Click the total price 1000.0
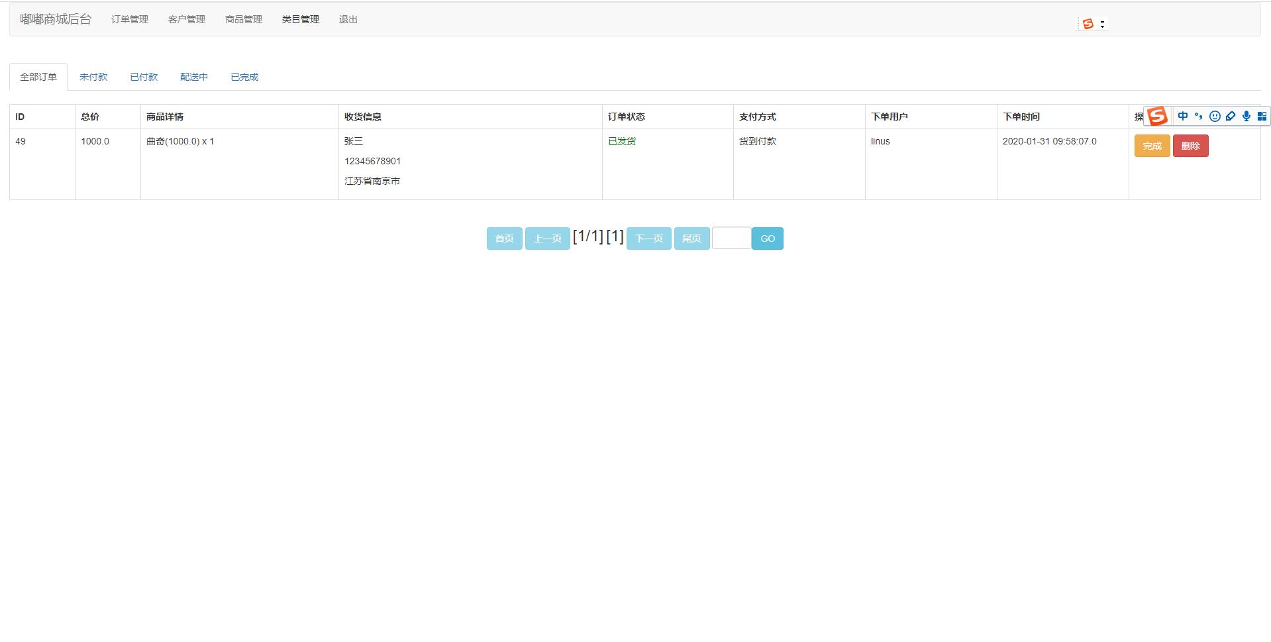 [95, 141]
